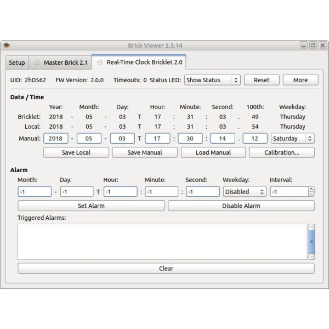Open the Calibration dialog
Screen dimensions: 329x329
(282, 152)
